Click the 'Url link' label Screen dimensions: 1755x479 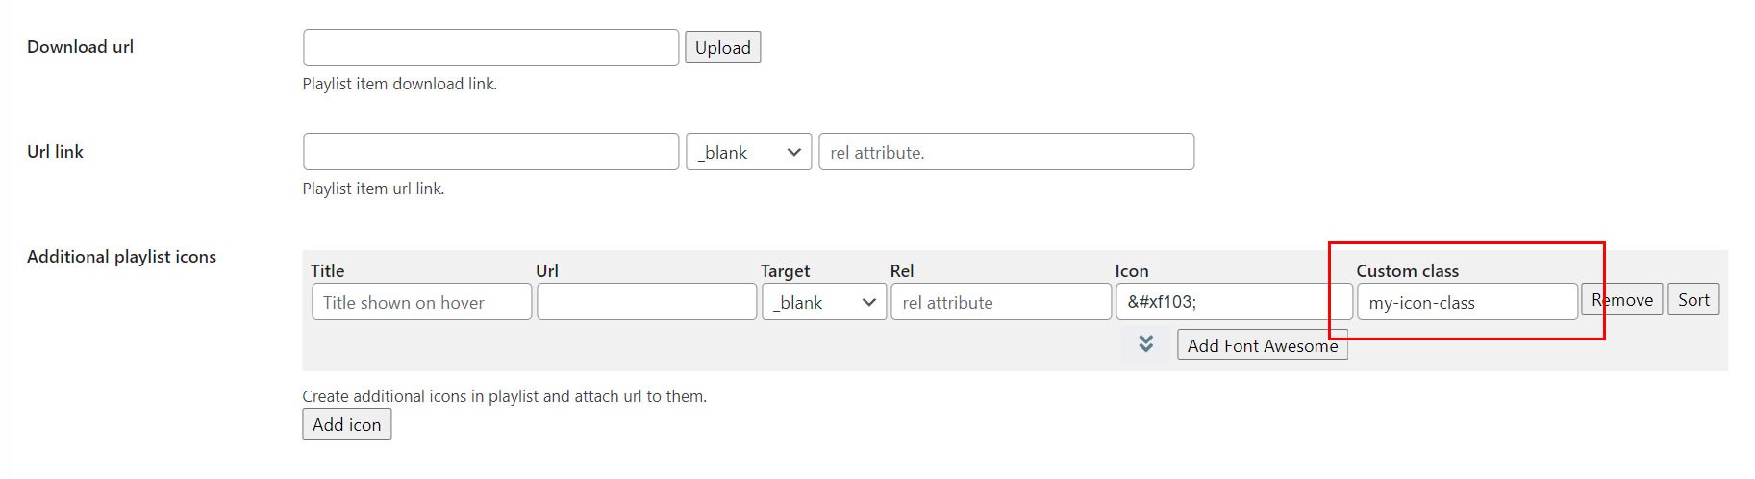click(56, 152)
